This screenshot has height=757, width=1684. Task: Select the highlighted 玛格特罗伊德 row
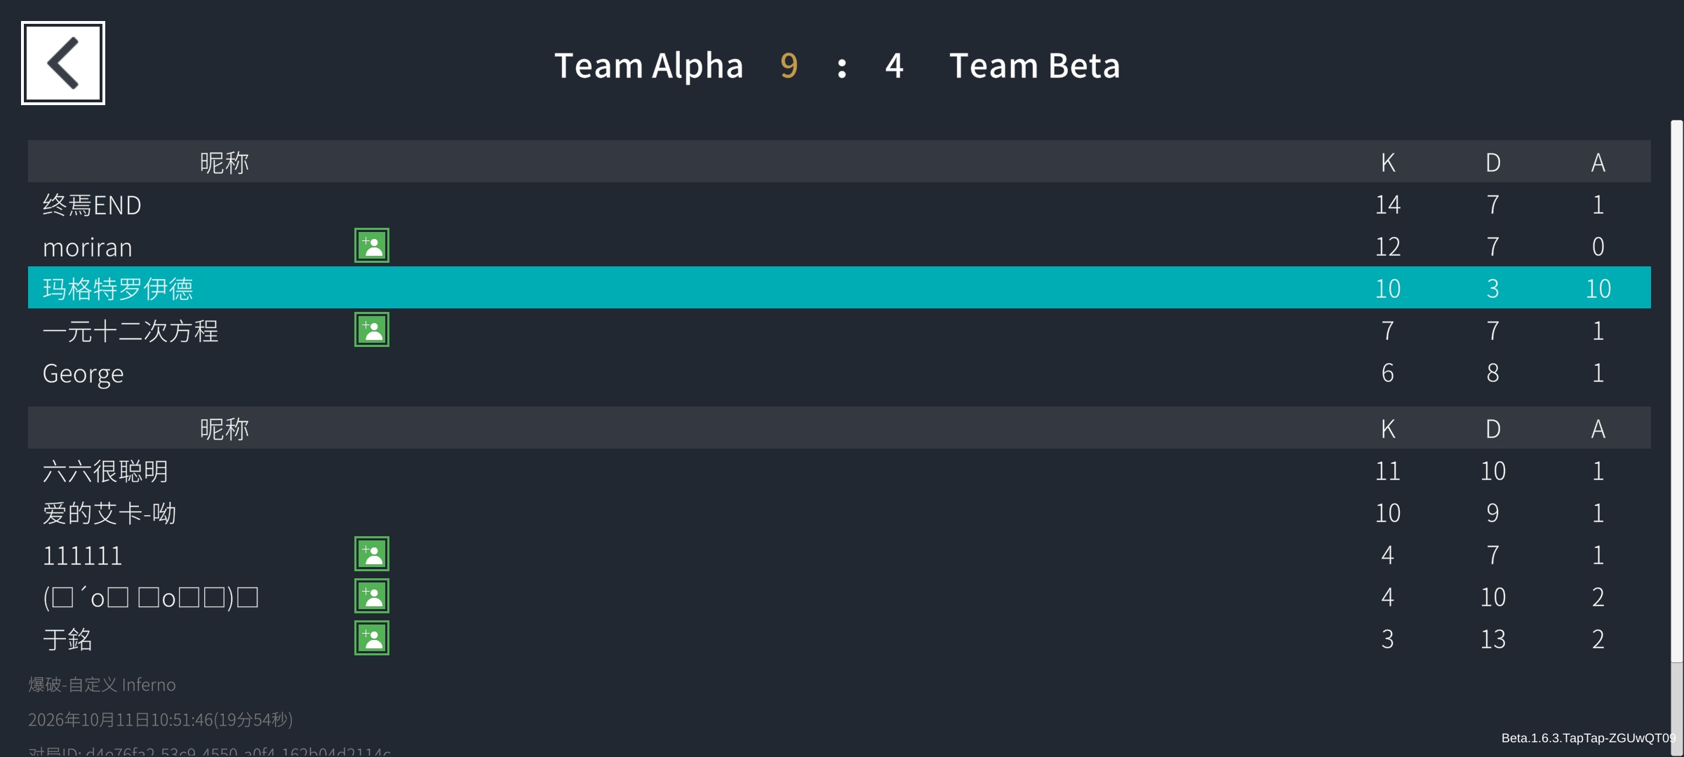click(839, 287)
